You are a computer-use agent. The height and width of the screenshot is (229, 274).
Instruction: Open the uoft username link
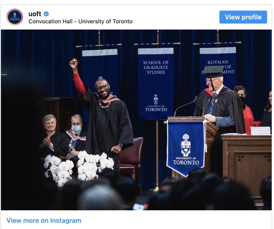pos(35,14)
